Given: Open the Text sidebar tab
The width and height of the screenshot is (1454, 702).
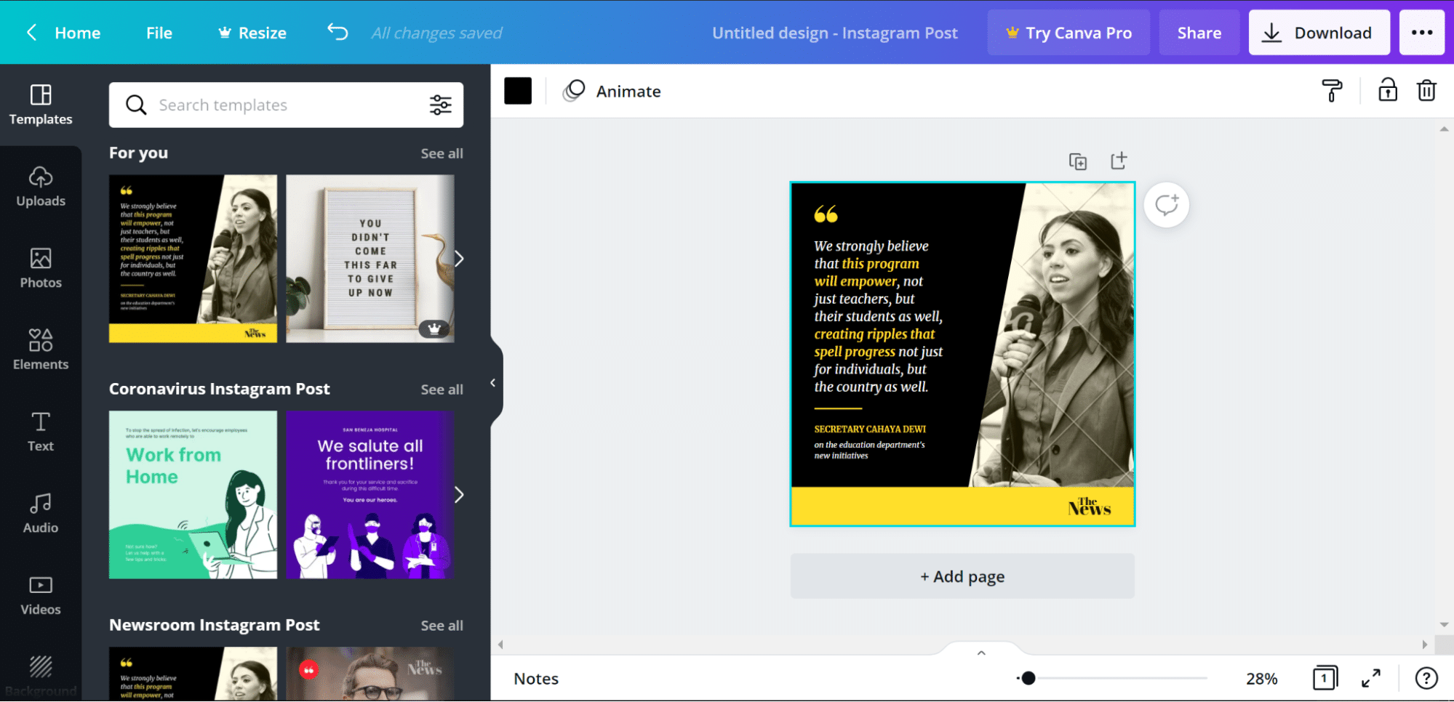Looking at the screenshot, I should tap(41, 432).
